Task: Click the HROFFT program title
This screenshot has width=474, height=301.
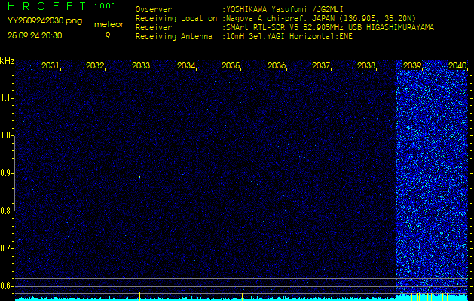Action: tap(47, 6)
